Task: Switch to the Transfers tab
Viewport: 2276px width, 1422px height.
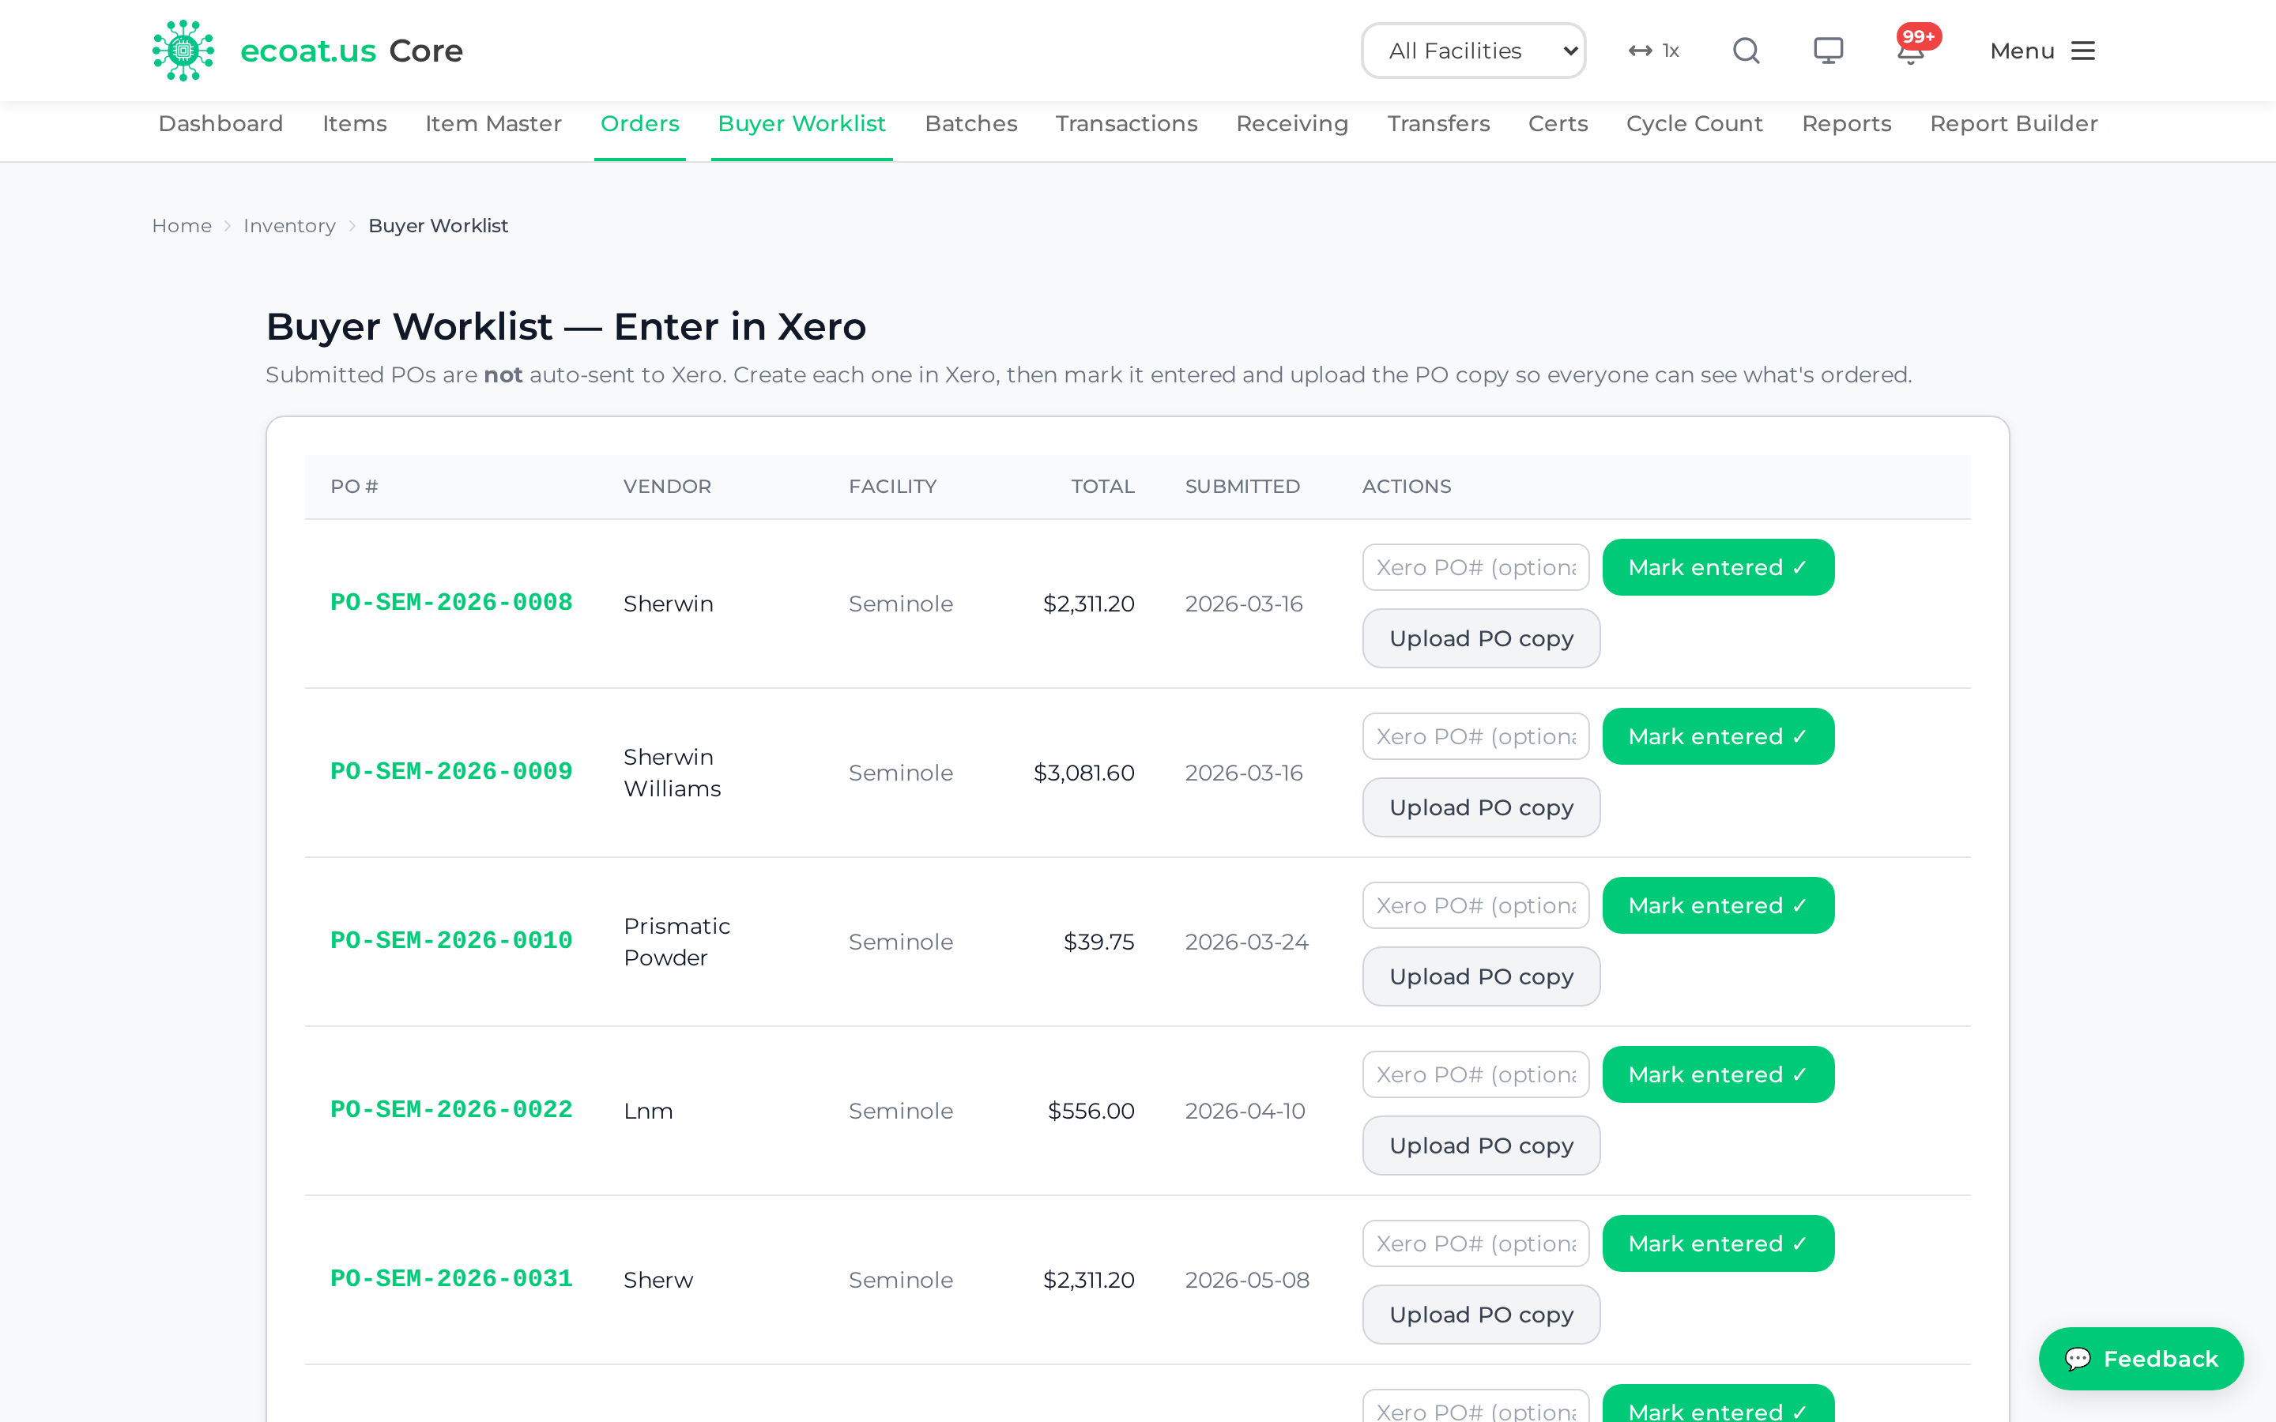Action: coord(1438,124)
